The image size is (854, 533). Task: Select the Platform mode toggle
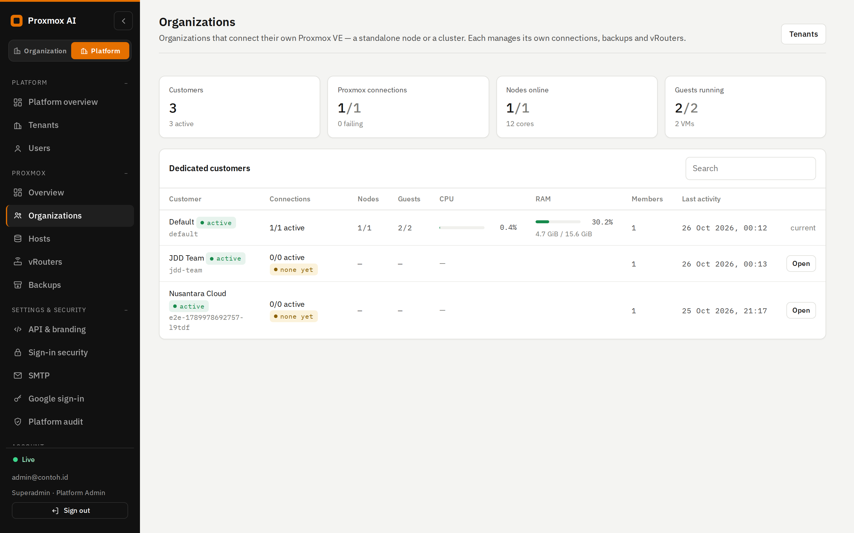[x=100, y=51]
